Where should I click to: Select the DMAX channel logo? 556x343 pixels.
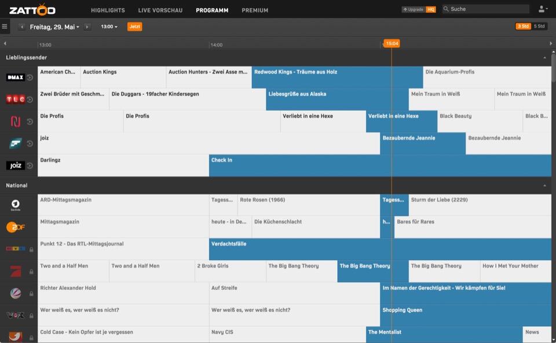(15, 77)
